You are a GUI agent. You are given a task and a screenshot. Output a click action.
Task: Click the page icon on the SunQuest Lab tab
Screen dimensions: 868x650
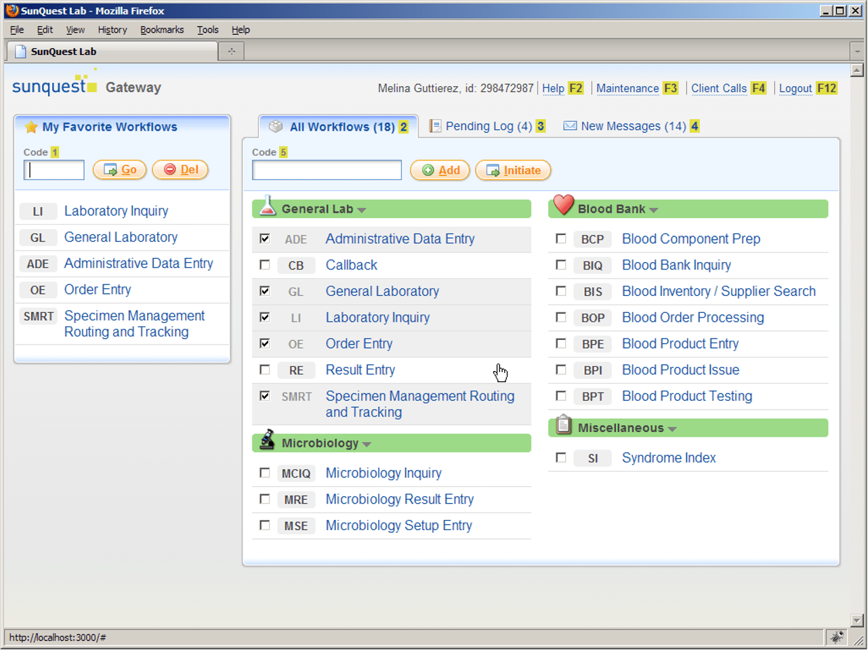pyautogui.click(x=20, y=51)
